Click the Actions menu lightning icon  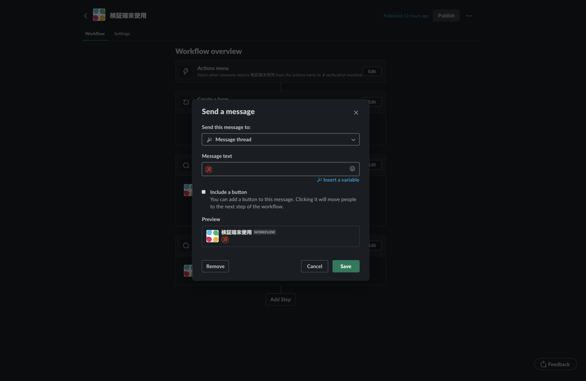pyautogui.click(x=186, y=71)
